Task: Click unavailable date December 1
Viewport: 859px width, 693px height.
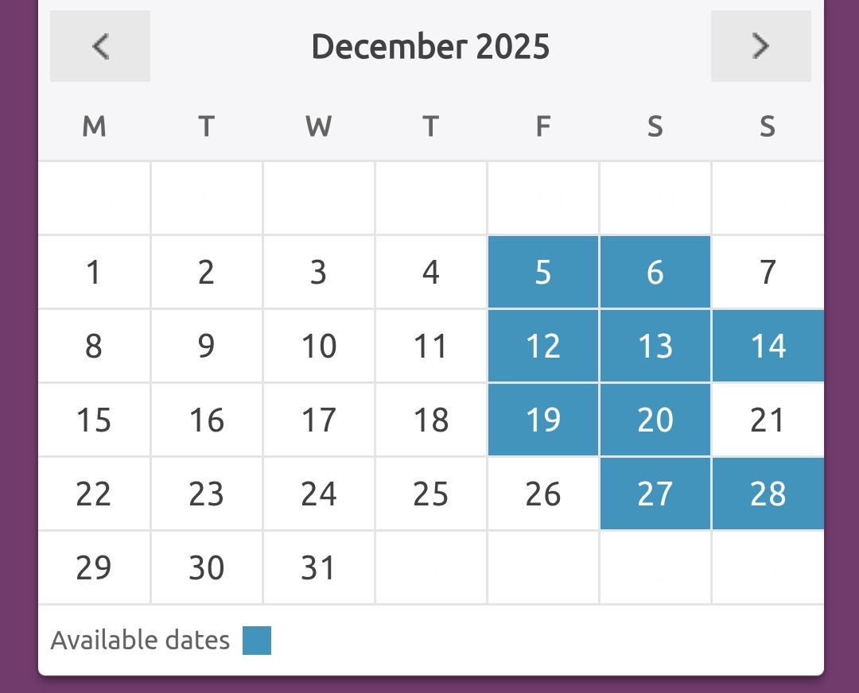Action: 94,273
